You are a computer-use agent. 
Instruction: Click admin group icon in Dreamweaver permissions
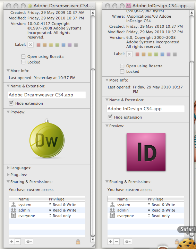coord(14,210)
